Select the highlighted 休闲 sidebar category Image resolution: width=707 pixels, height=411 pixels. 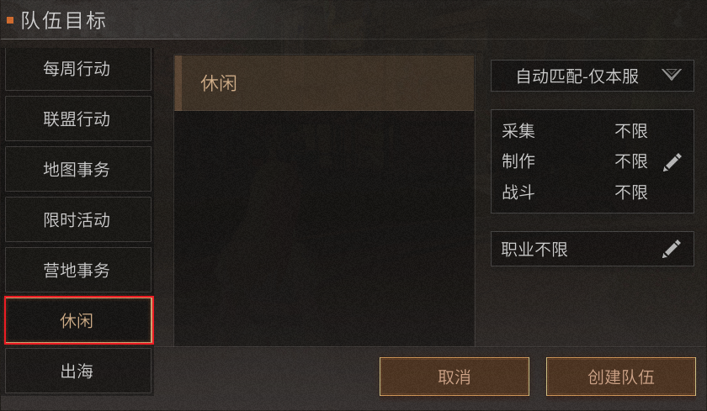[x=79, y=320]
